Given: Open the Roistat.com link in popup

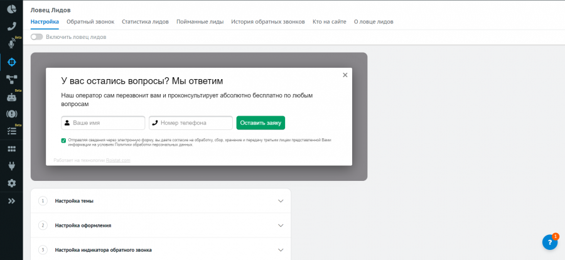Looking at the screenshot, I should 118,160.
